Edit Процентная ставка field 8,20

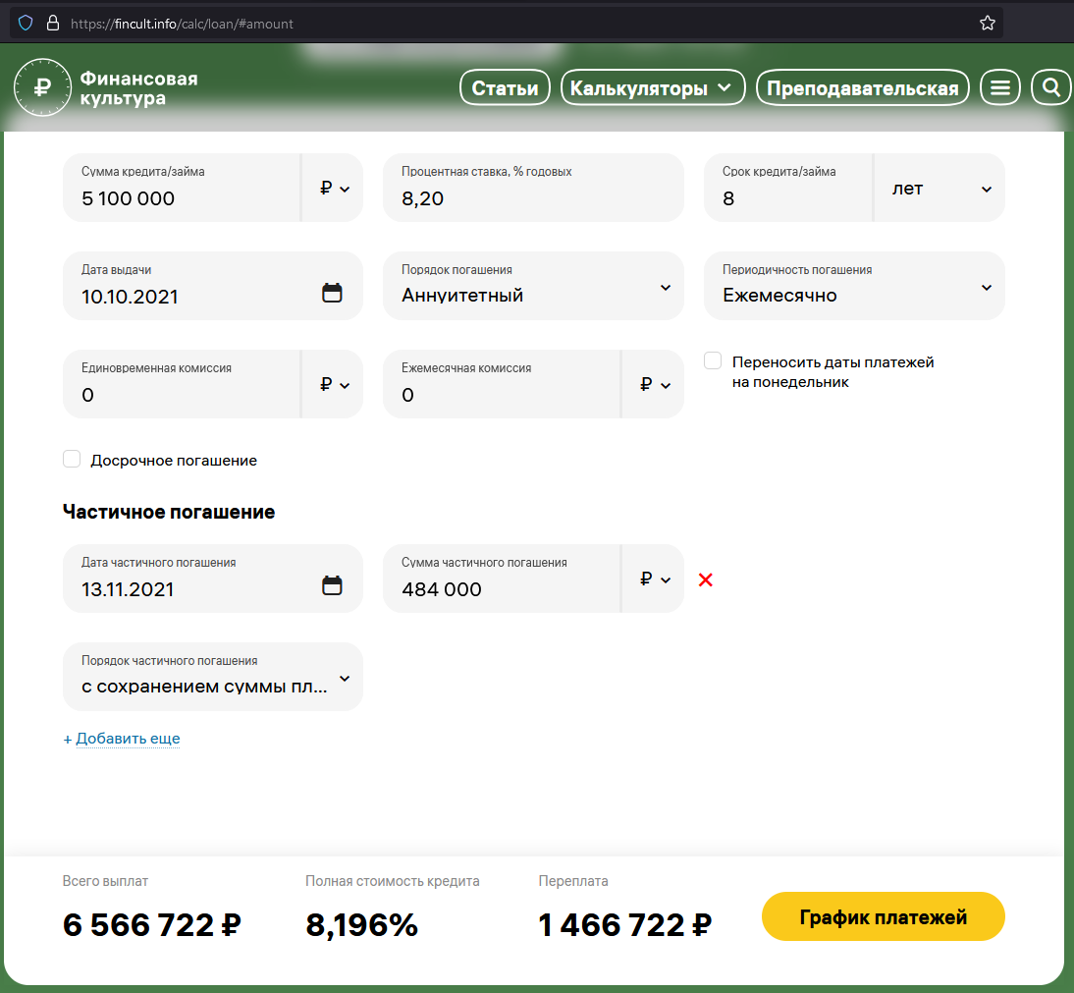[533, 188]
